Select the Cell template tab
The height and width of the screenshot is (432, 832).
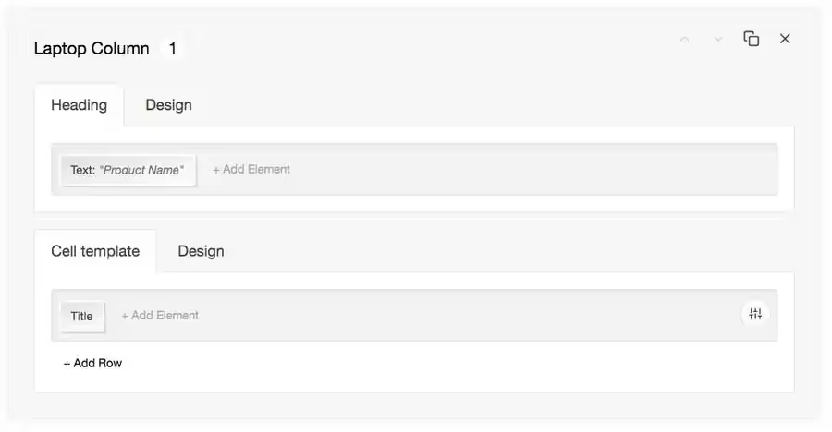coord(95,251)
